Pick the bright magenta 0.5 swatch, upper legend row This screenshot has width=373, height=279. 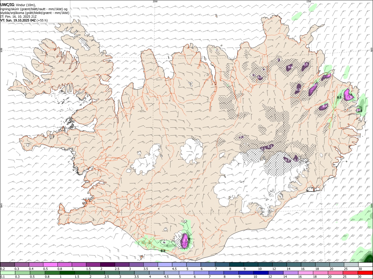pos(50,264)
